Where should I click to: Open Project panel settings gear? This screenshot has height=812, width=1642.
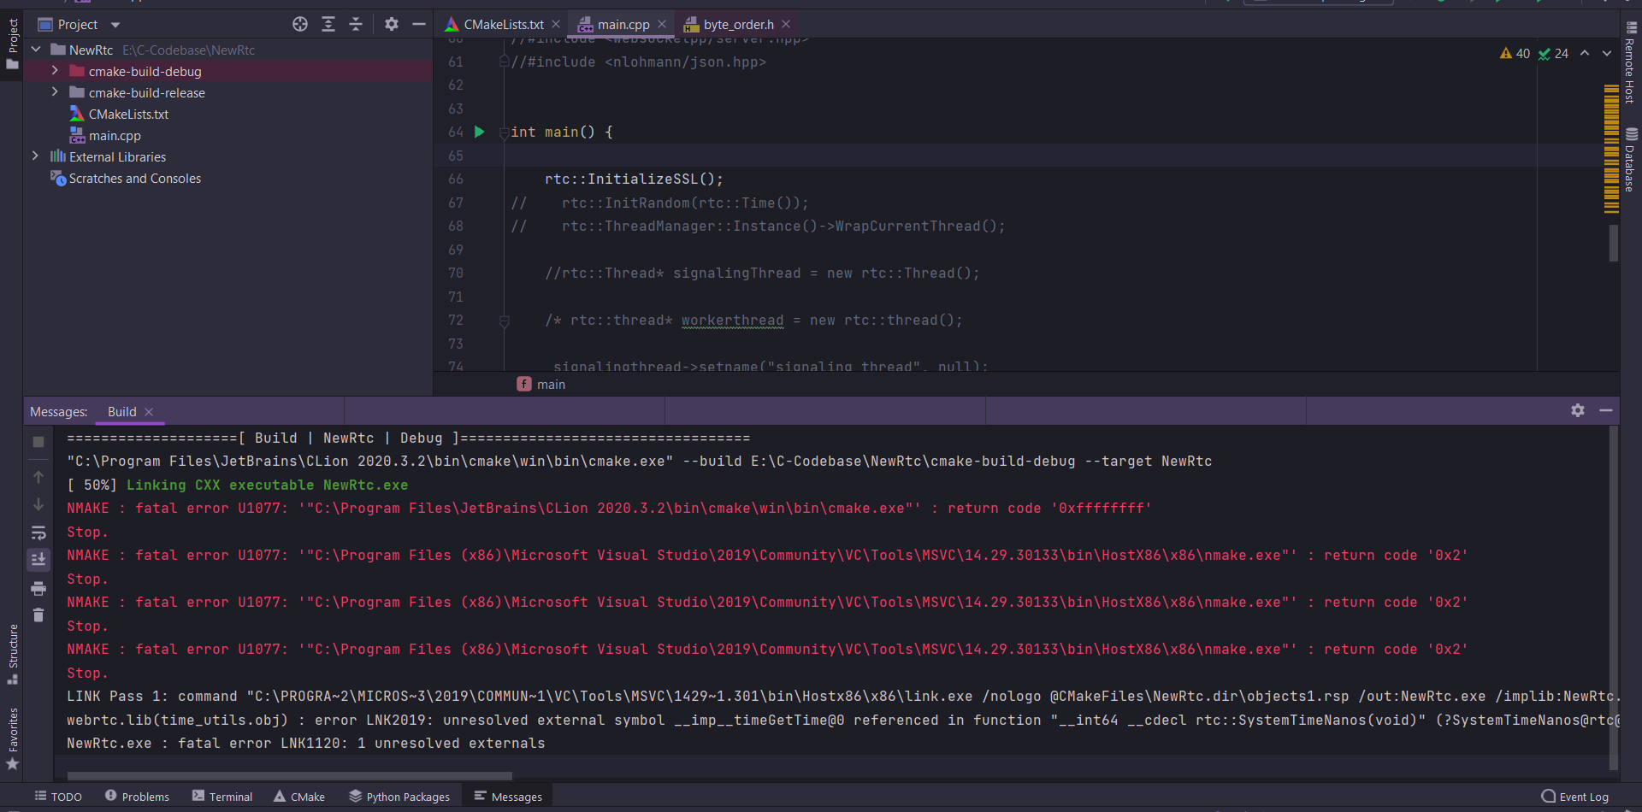[391, 24]
